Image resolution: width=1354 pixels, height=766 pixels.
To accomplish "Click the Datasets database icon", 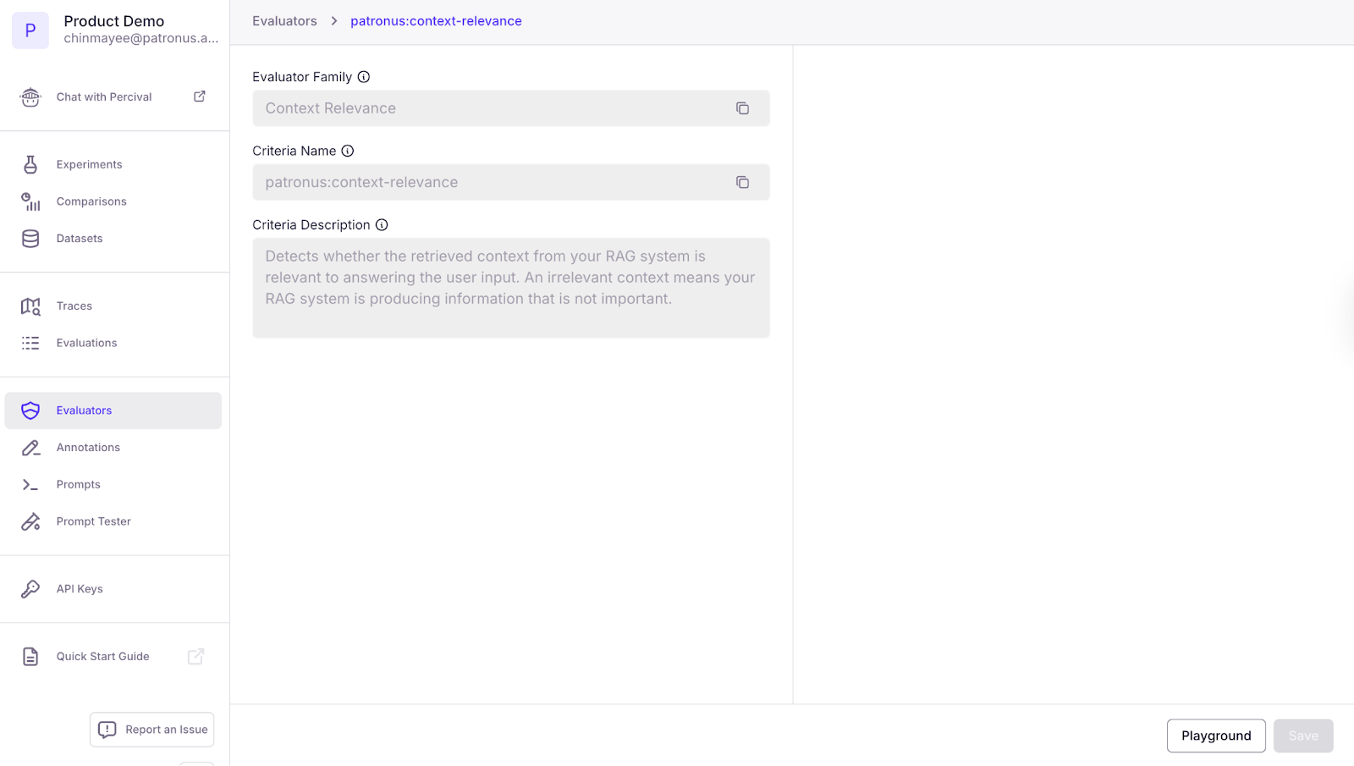I will [x=30, y=239].
